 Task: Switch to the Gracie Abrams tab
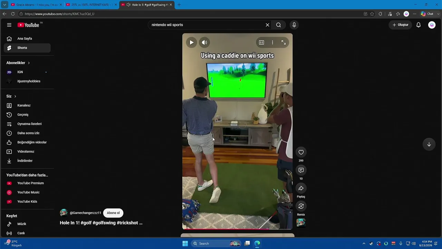point(36,5)
